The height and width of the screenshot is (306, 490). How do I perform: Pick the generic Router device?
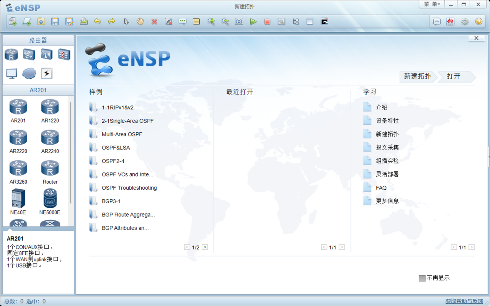click(x=50, y=172)
